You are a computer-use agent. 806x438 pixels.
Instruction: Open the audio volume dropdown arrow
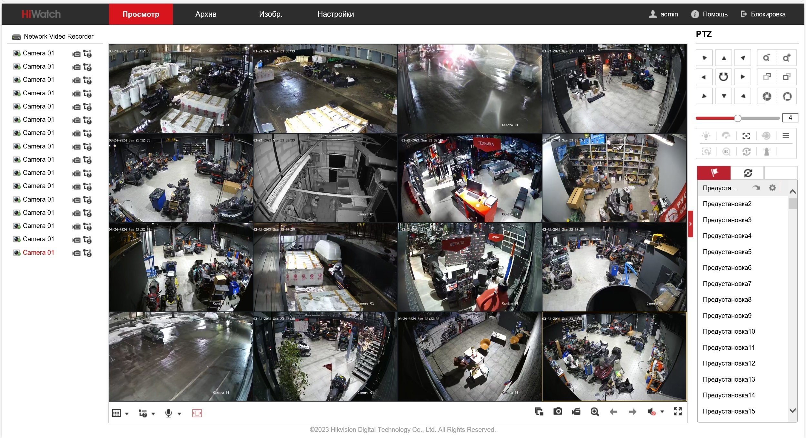(x=662, y=412)
